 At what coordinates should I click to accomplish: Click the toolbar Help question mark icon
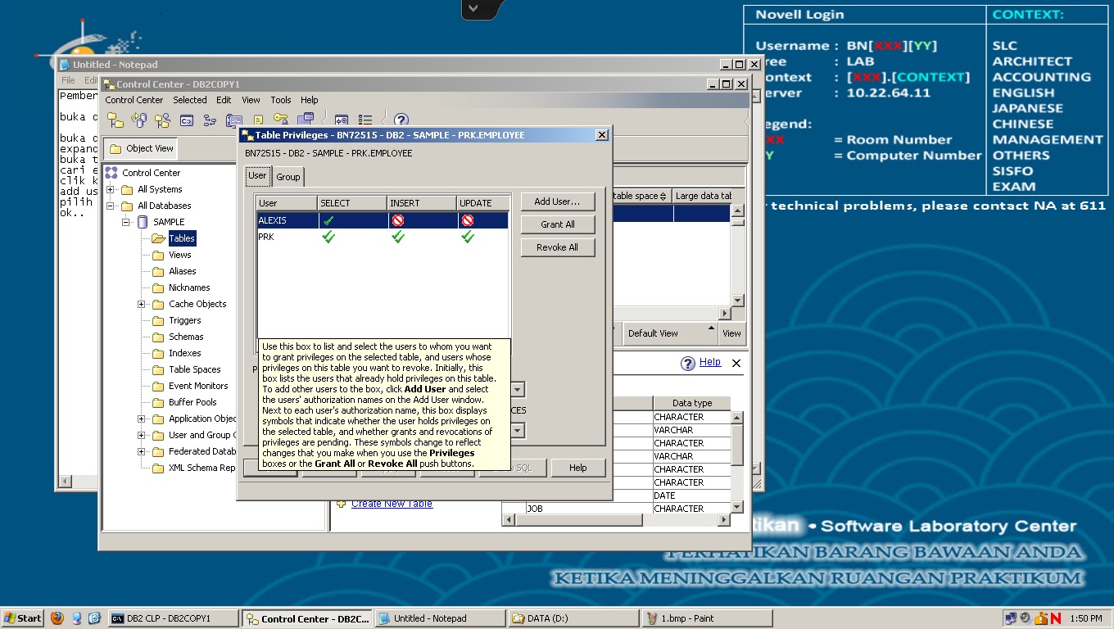click(401, 120)
